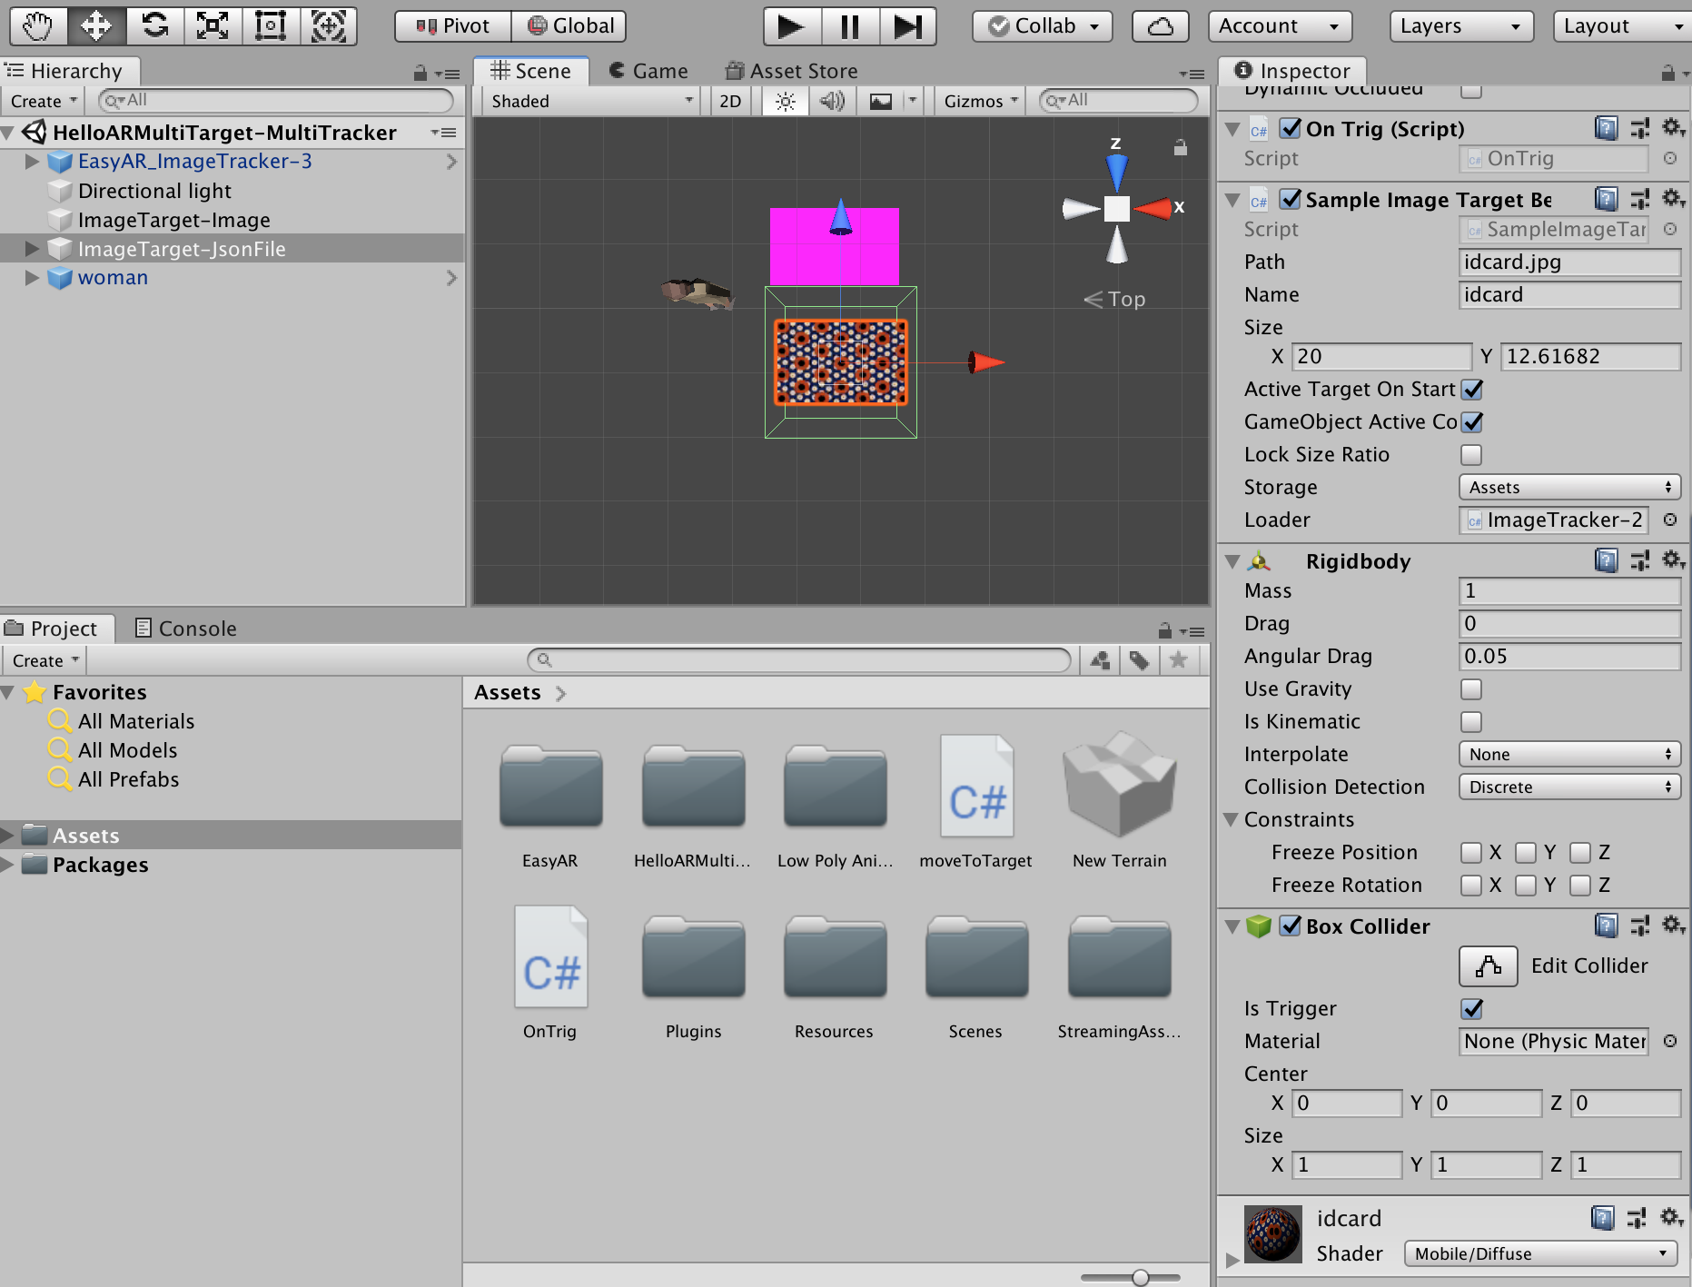Image resolution: width=1692 pixels, height=1287 pixels.
Task: Uncheck Is Trigger on Box Collider
Action: (x=1471, y=1009)
